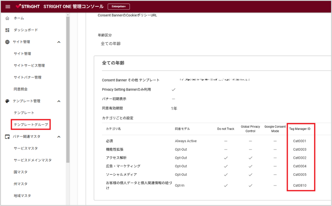Open the hamburger navigation menu
Screen dimensions: 332x206
pyautogui.click(x=8, y=7)
